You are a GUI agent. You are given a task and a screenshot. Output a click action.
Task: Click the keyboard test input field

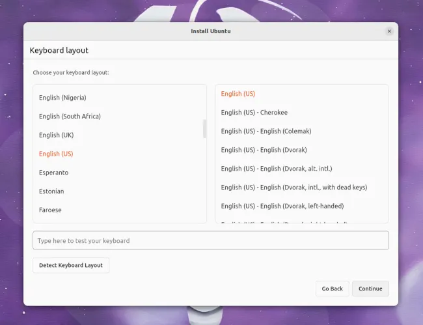click(211, 240)
